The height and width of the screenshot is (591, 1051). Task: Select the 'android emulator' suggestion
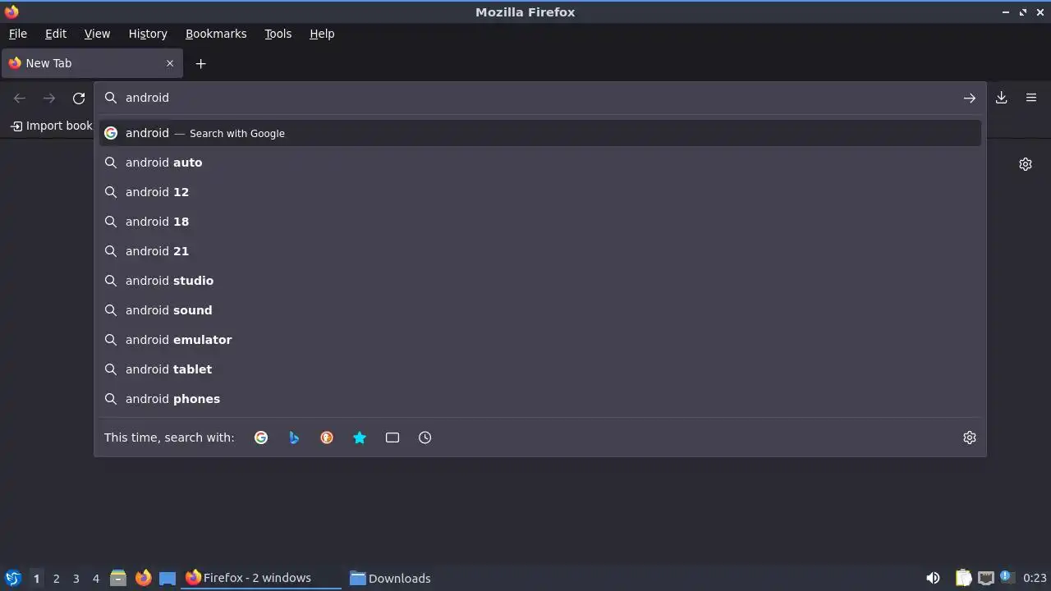pos(540,340)
